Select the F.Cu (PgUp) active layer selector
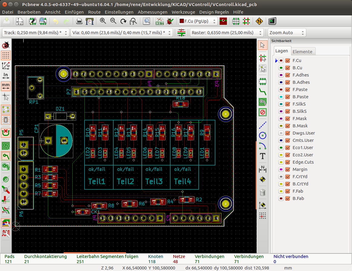 (x=198, y=21)
